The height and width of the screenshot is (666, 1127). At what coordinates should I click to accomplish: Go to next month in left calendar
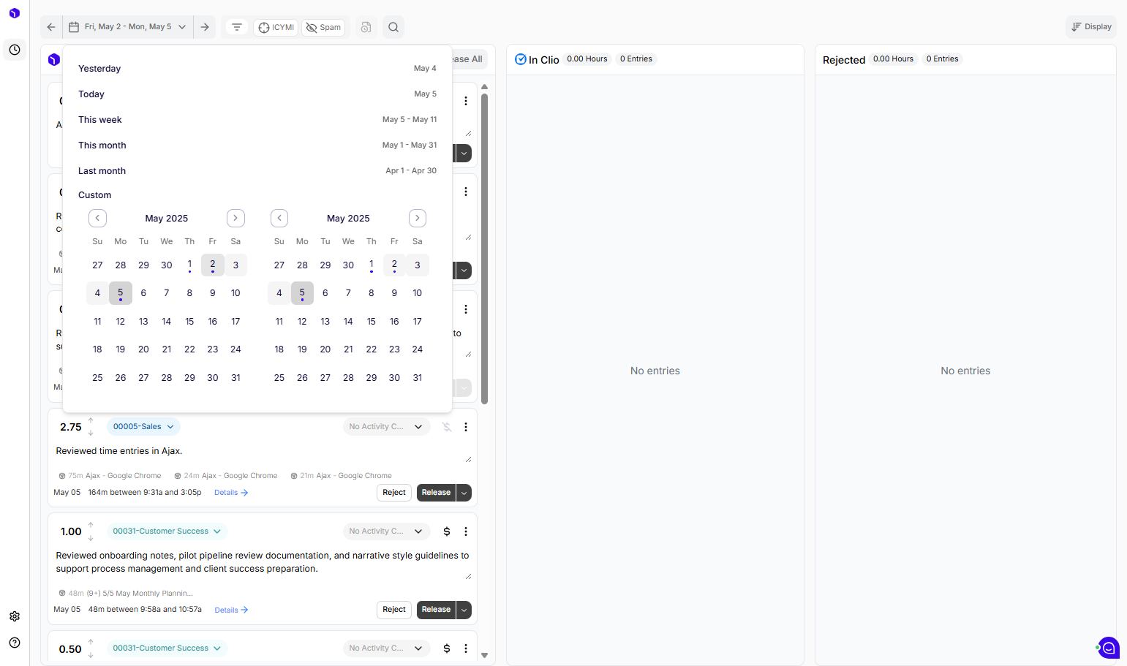[x=235, y=218]
